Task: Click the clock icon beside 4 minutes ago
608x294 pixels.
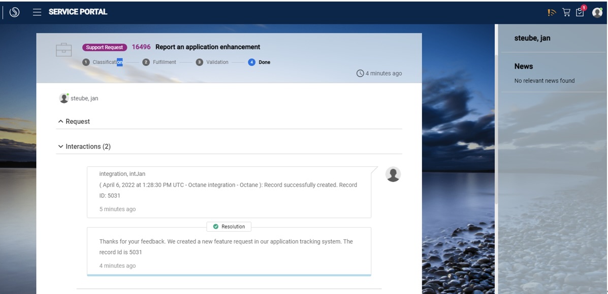Action: [x=361, y=73]
